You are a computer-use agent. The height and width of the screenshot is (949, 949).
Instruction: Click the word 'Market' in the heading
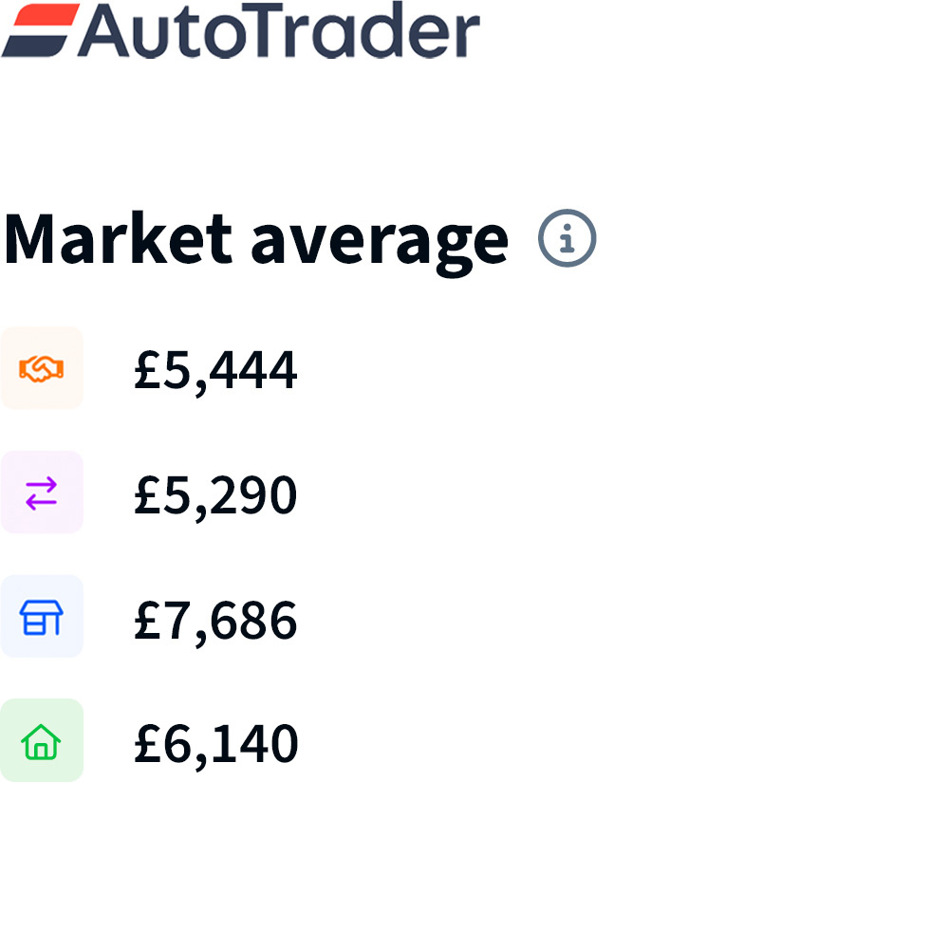point(118,238)
